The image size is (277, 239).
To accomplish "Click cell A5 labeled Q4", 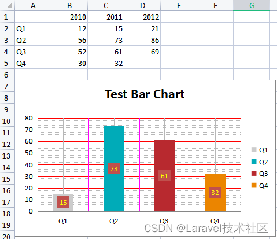I will pyautogui.click(x=33, y=63).
